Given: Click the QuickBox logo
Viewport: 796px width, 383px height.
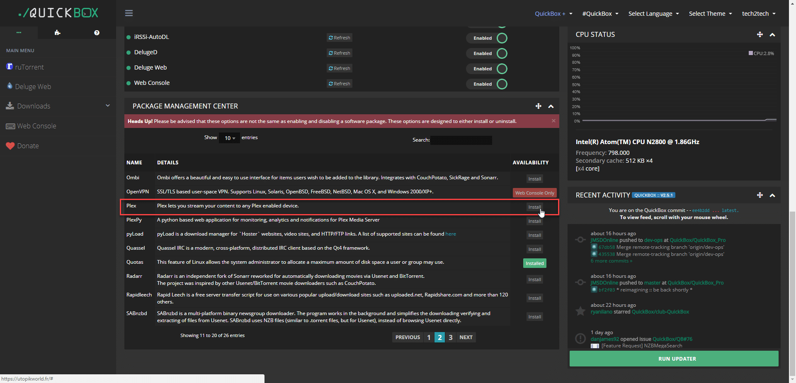Looking at the screenshot, I should [58, 13].
